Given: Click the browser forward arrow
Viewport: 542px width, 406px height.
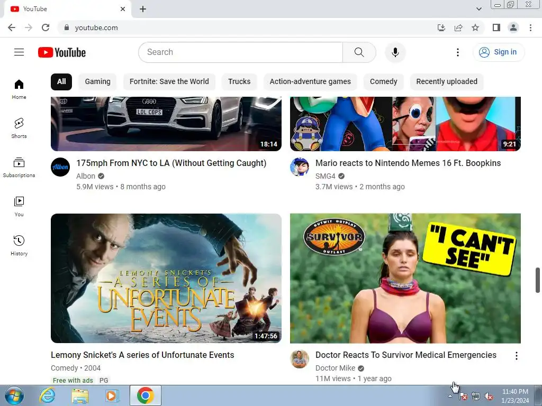Looking at the screenshot, I should [29, 27].
